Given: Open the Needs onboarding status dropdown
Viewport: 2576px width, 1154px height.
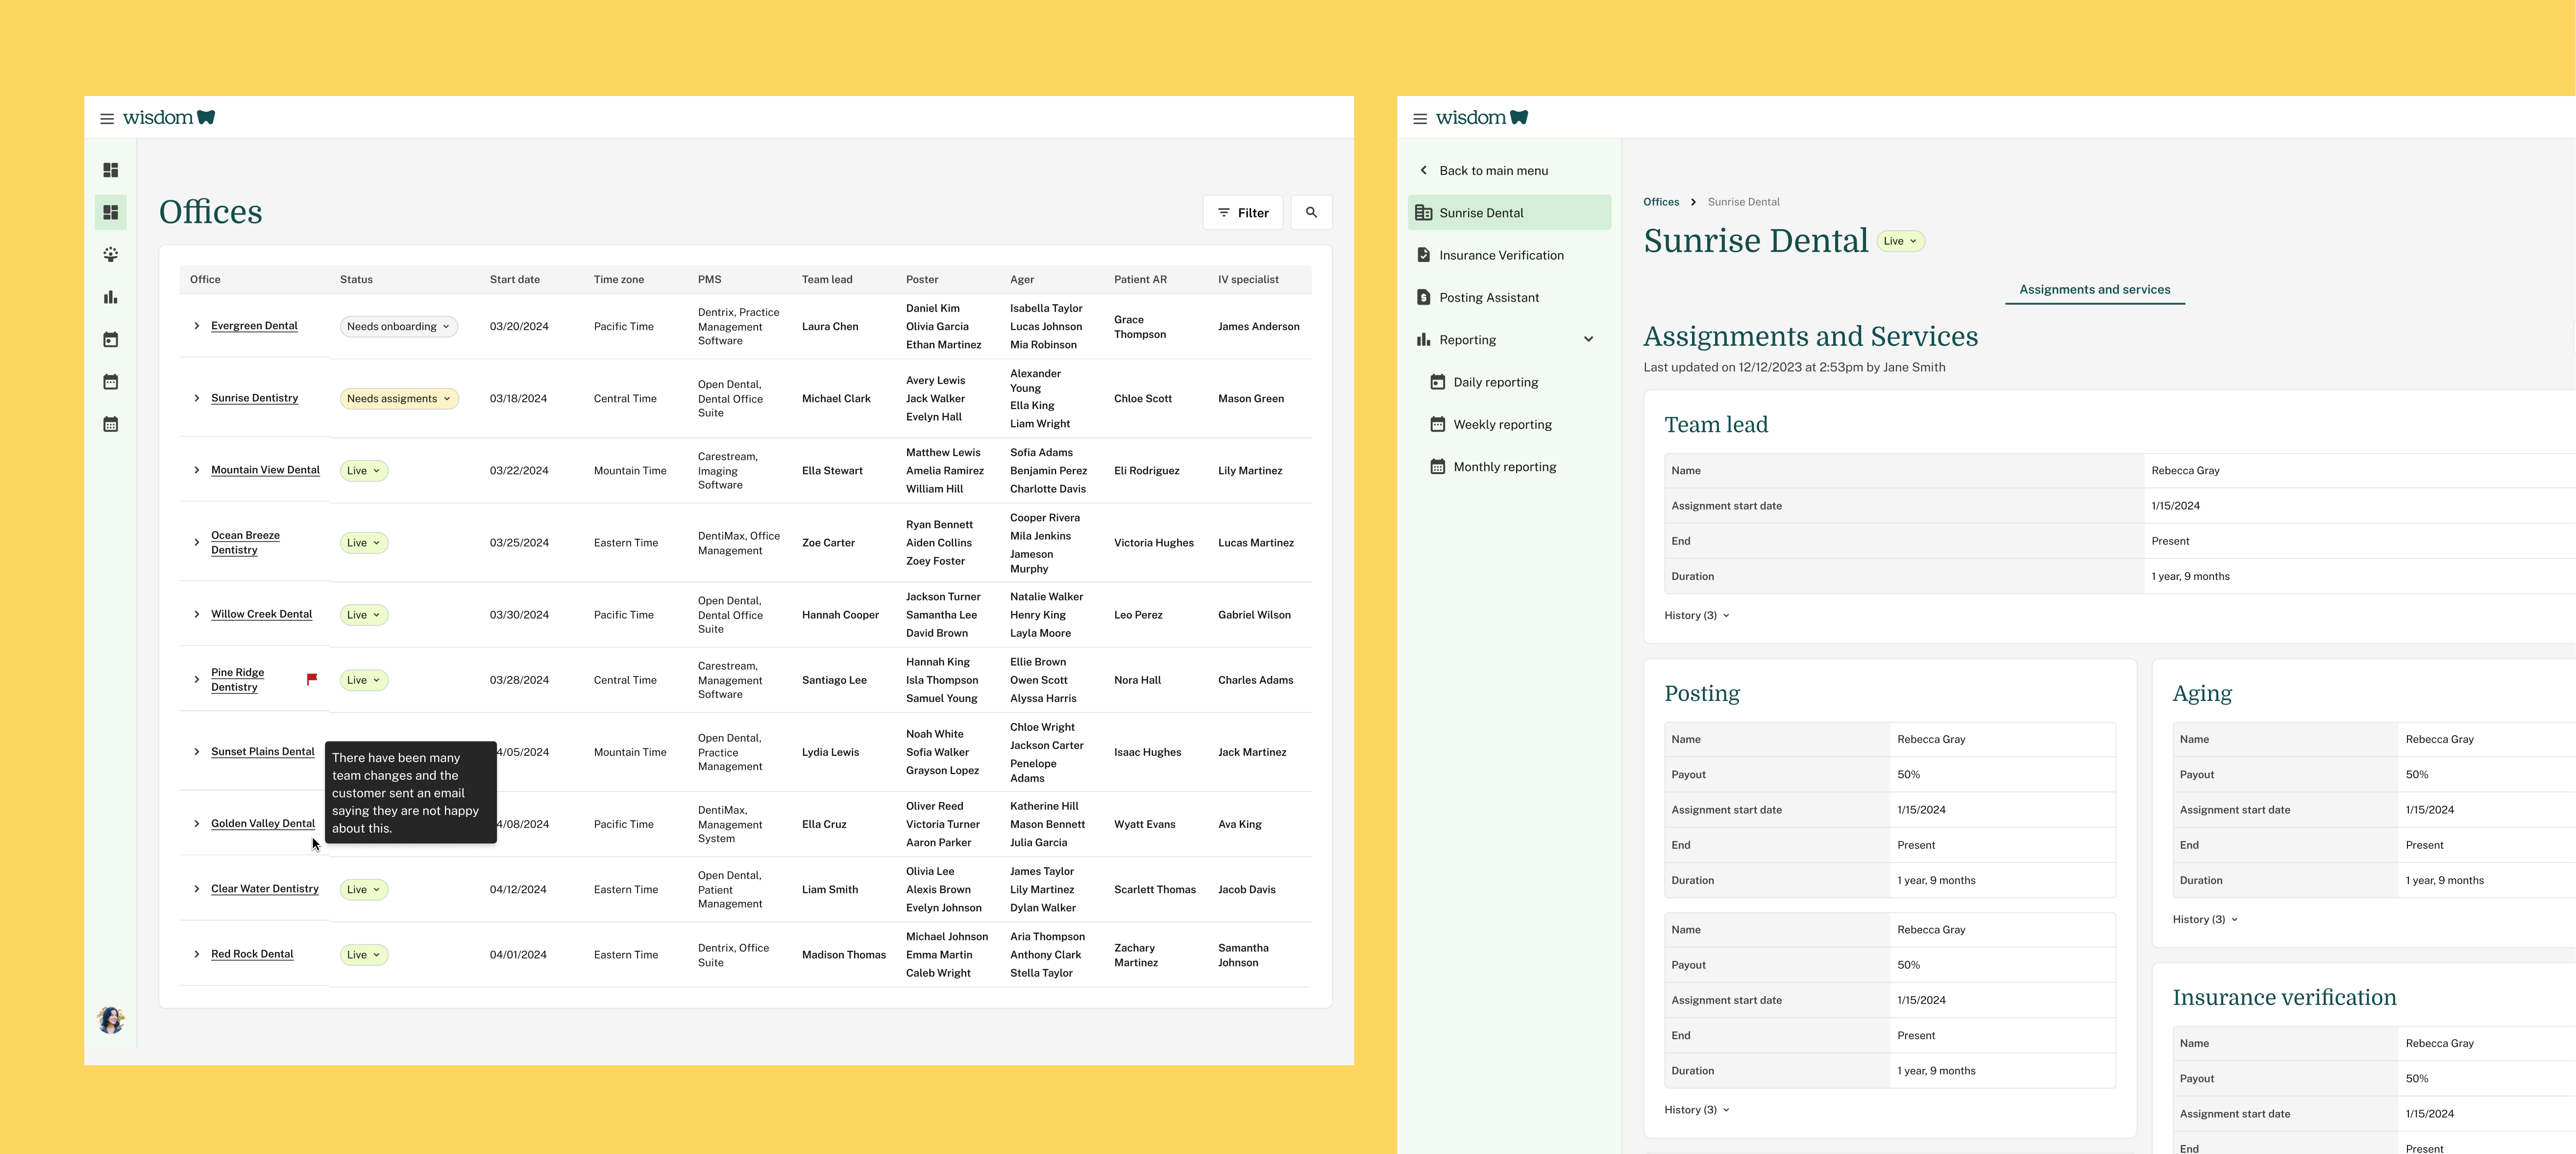Looking at the screenshot, I should [398, 326].
